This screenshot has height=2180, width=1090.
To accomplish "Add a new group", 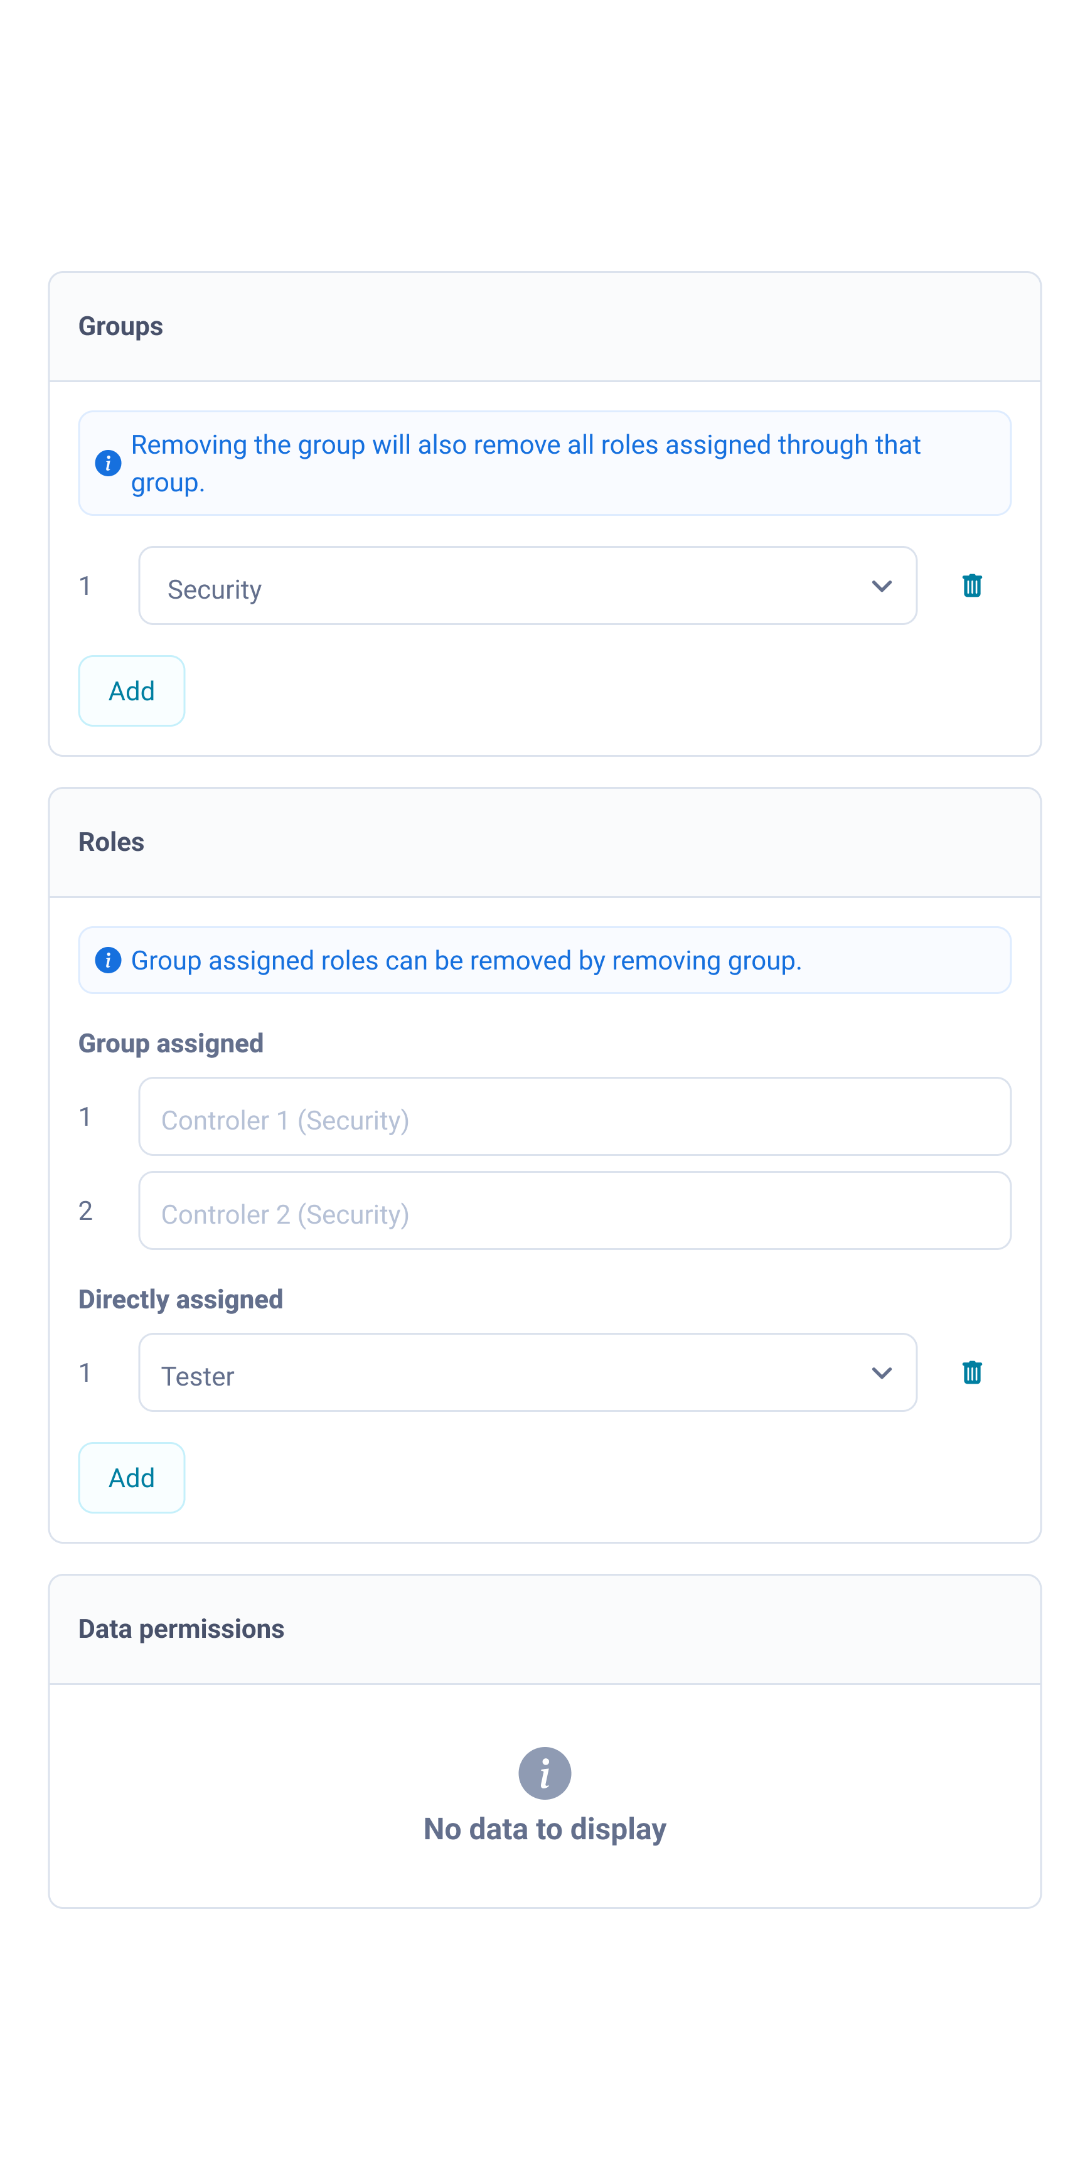I will (x=131, y=690).
